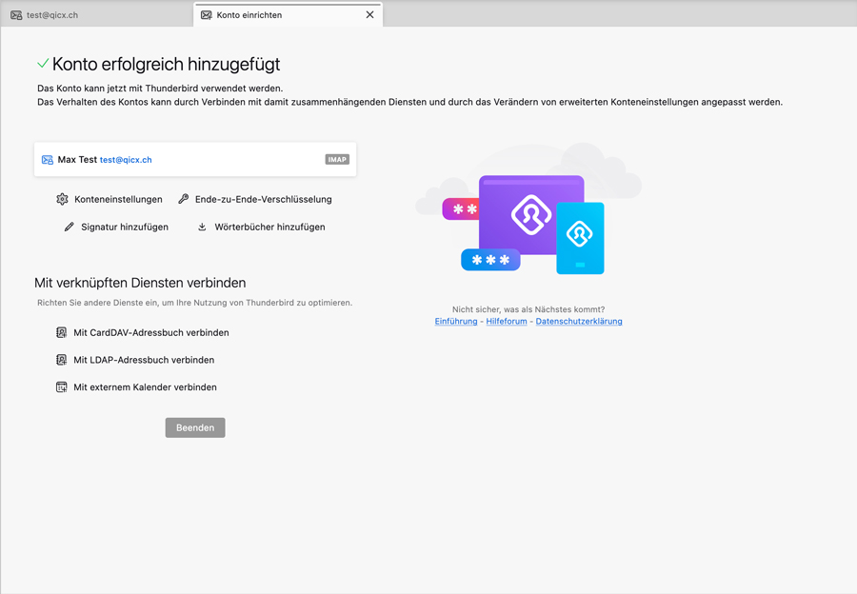Viewport: 857px width, 594px height.
Task: Click the CardDAV address book icon
Action: point(61,332)
